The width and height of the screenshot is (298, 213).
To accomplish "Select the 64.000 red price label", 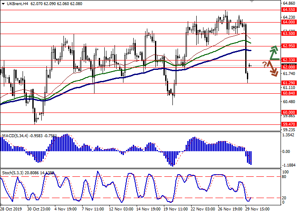I will 289,22.
